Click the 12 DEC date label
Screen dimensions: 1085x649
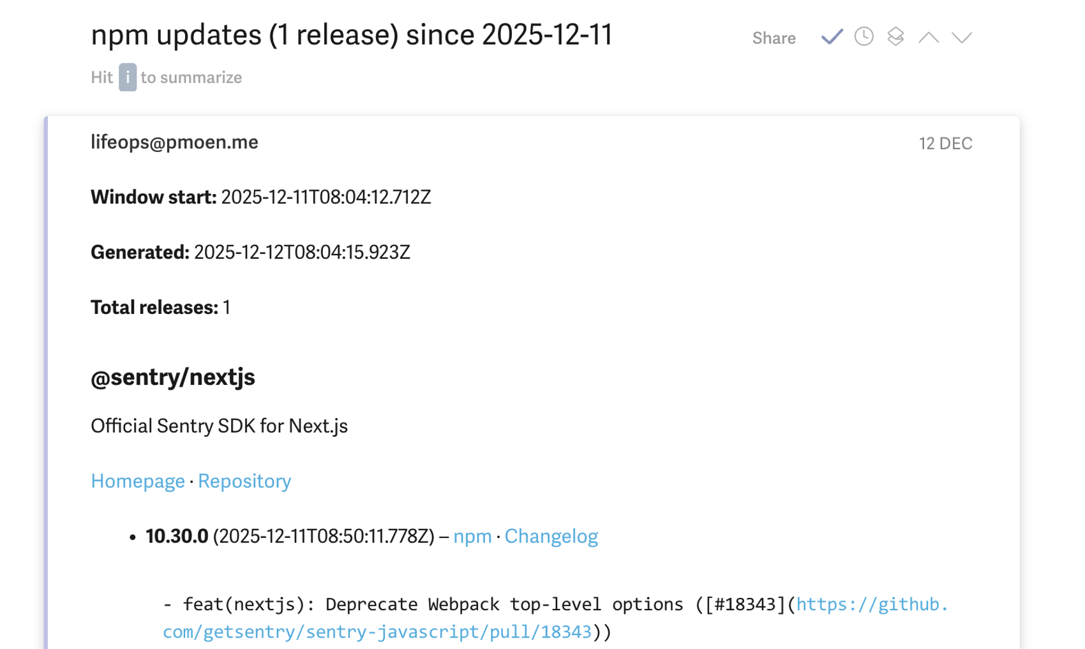pos(945,144)
